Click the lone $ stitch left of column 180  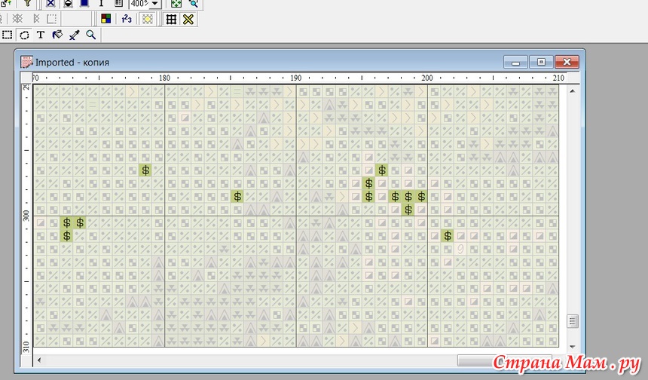tap(145, 170)
